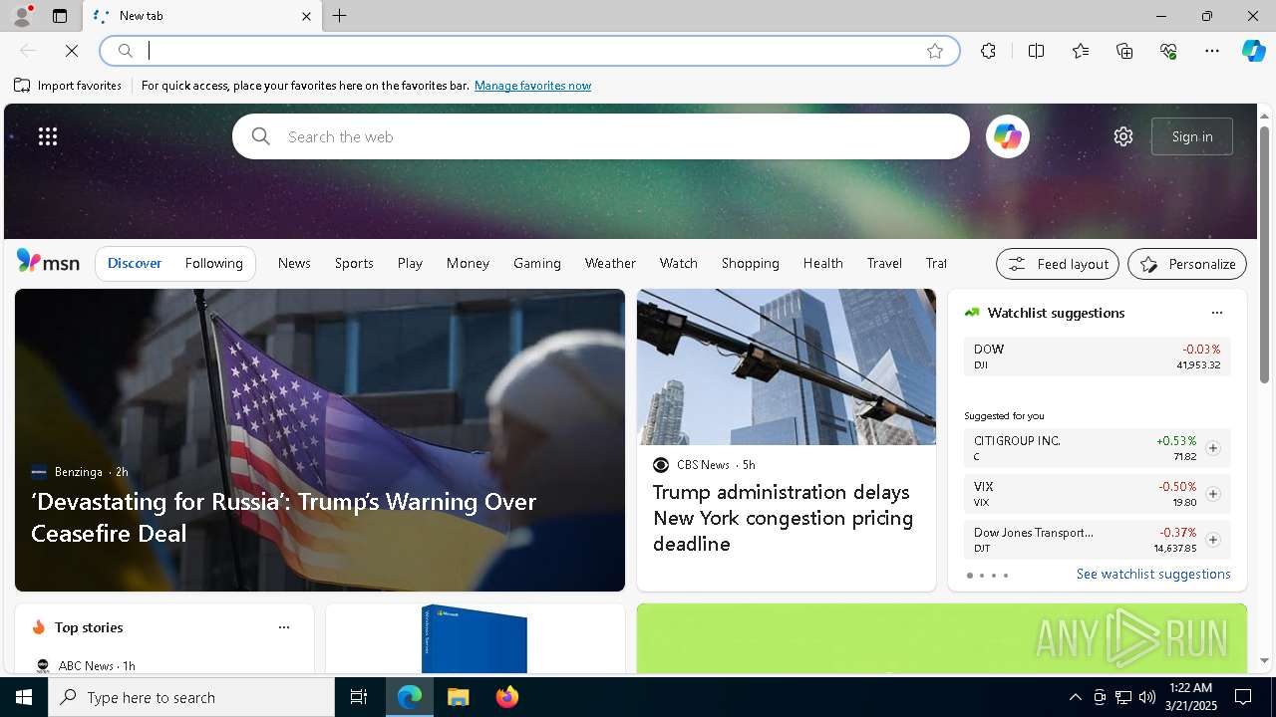Open Watchlist suggestions more options
The height and width of the screenshot is (717, 1276).
1217,313
